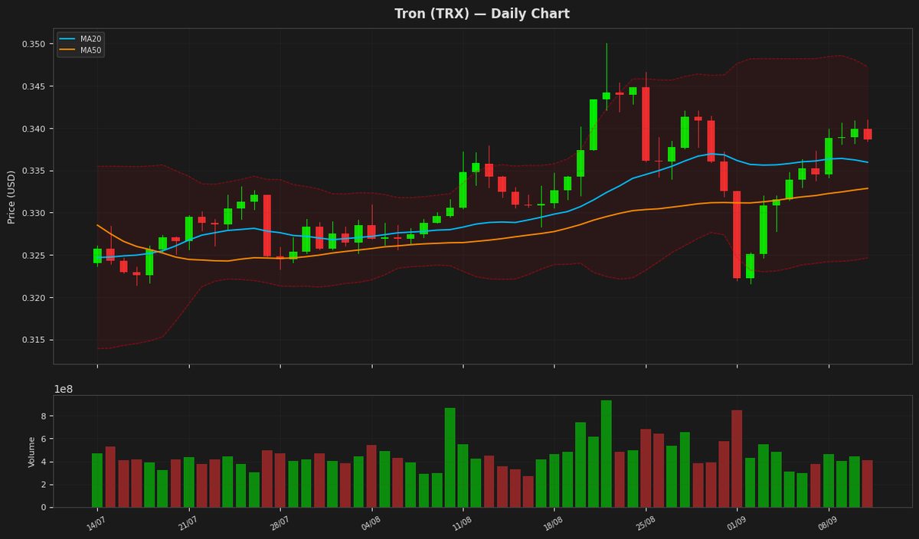This screenshot has width=919, height=539.
Task: Click the 0.340 price axis label
Action: (34, 129)
